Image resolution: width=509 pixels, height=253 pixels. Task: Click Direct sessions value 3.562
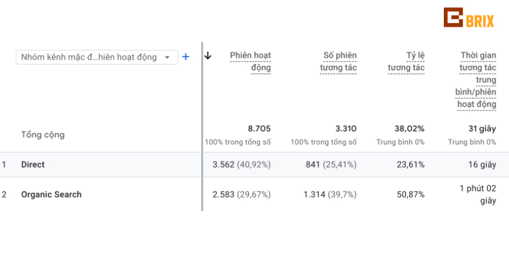(223, 164)
